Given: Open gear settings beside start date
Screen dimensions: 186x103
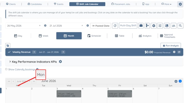Looking at the screenshot, I should click(45, 26).
